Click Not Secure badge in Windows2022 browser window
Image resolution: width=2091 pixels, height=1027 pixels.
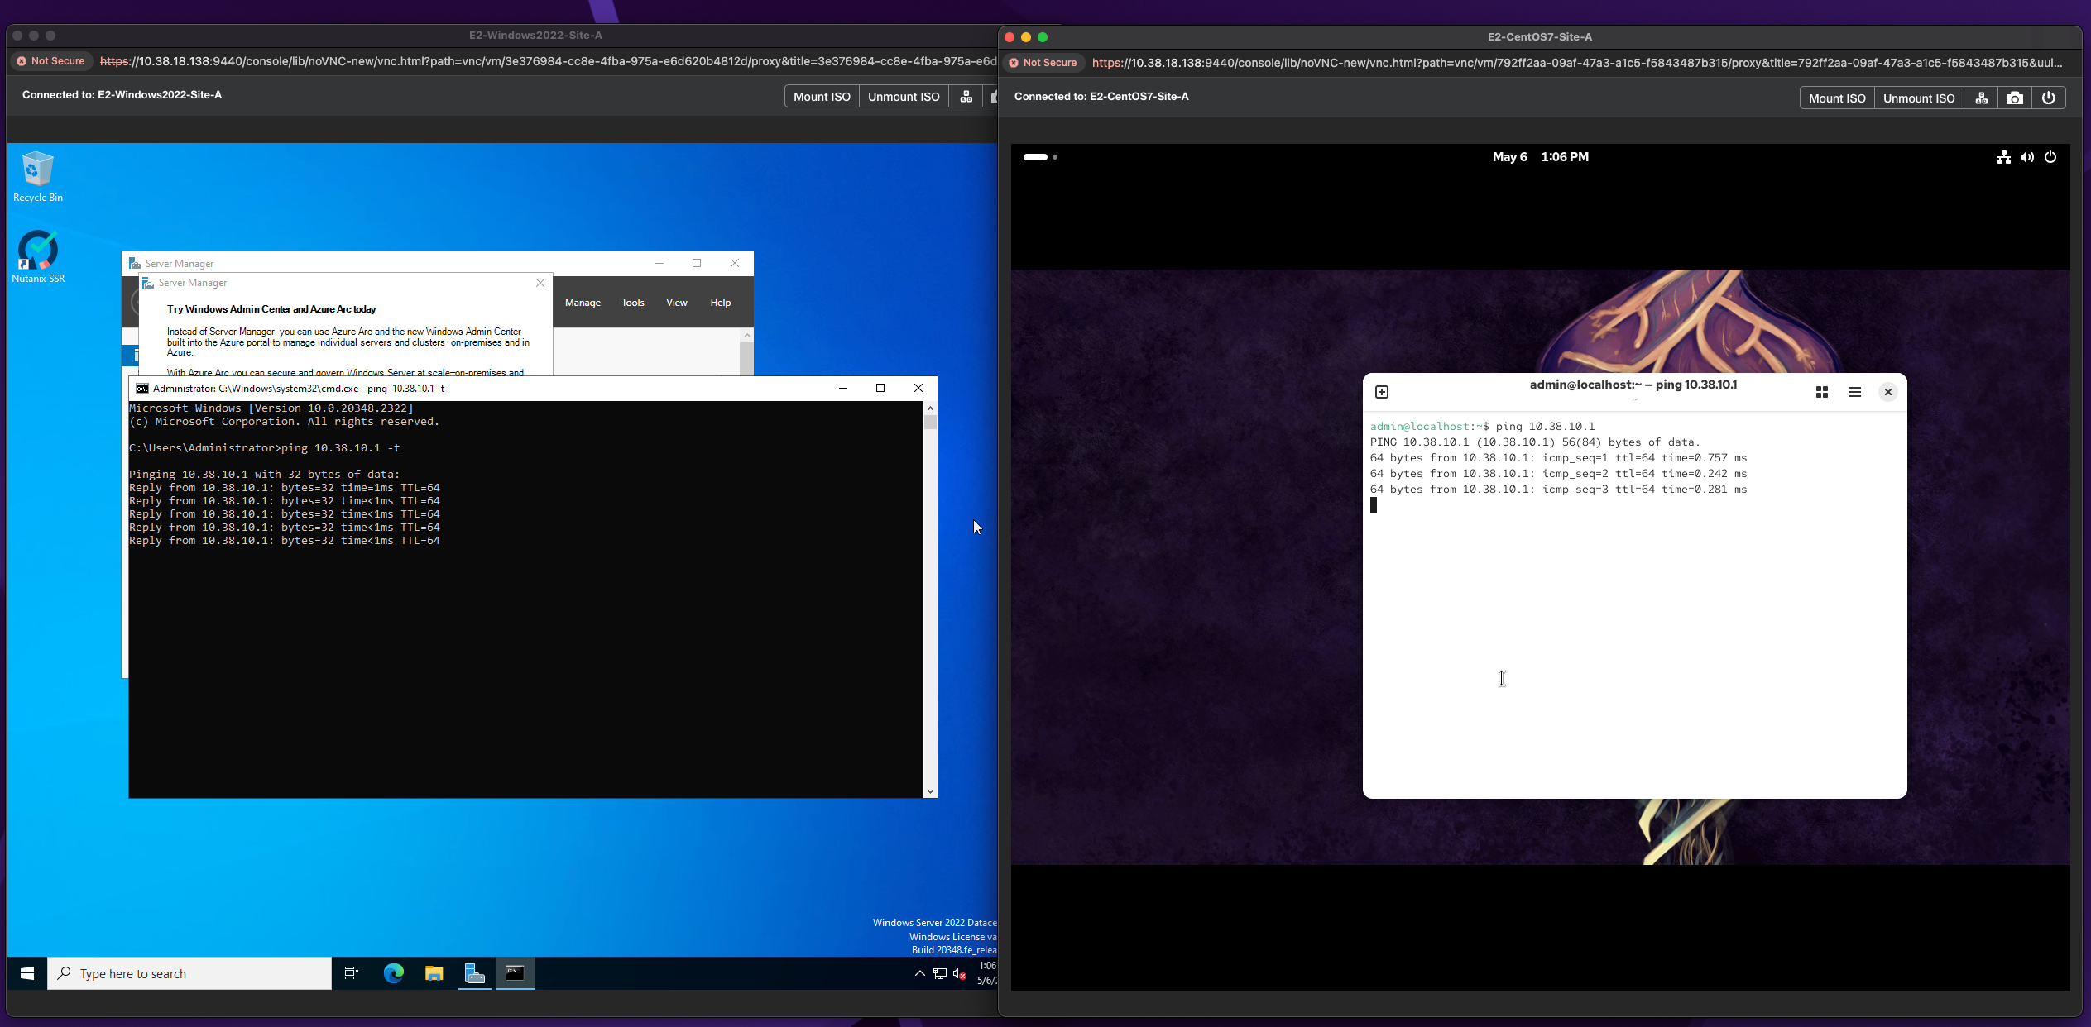click(x=51, y=61)
